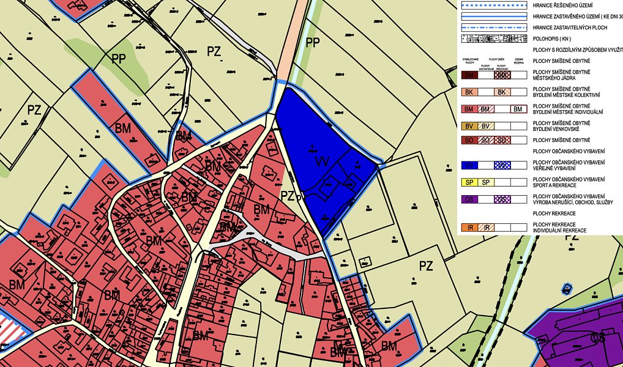Click the 'ÚZEMNÍ REZERVA' legend column header
The width and height of the screenshot is (623, 367).
click(519, 60)
